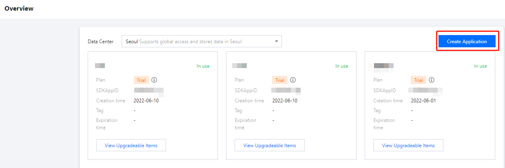The width and height of the screenshot is (505, 168).
Task: Click the Plan info icon in the first application card
Action: (x=154, y=80)
